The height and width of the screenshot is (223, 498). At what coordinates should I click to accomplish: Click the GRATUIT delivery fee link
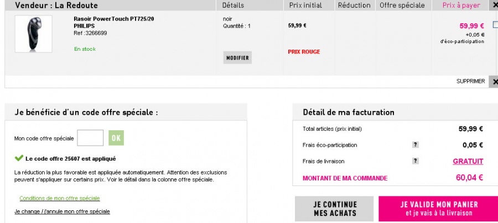coord(468,161)
